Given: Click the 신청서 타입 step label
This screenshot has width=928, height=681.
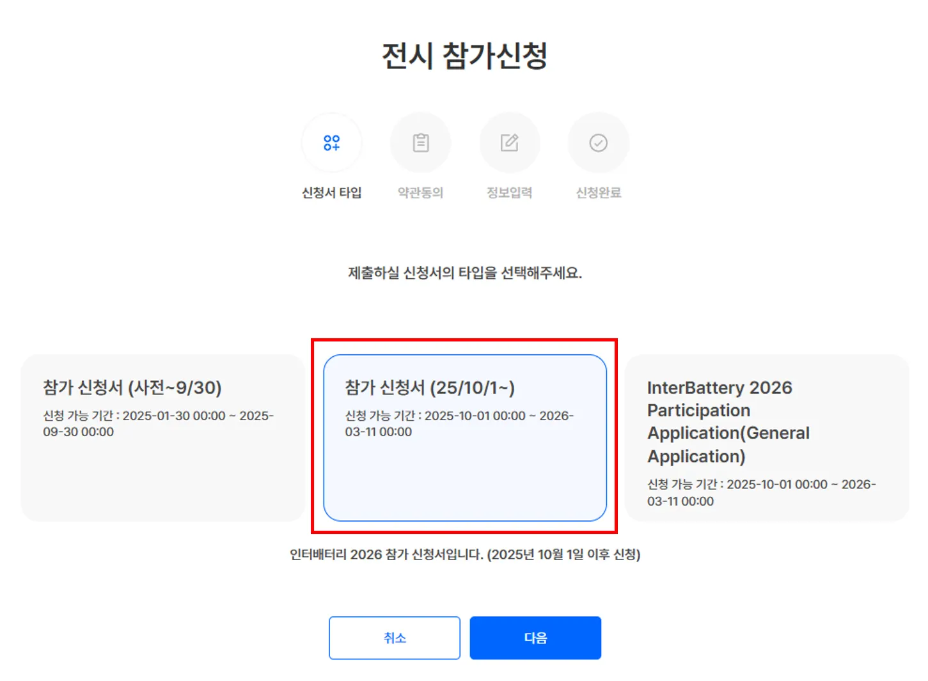Looking at the screenshot, I should (331, 192).
